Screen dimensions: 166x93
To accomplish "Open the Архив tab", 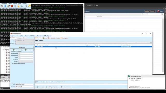I will (x=45, y=38).
